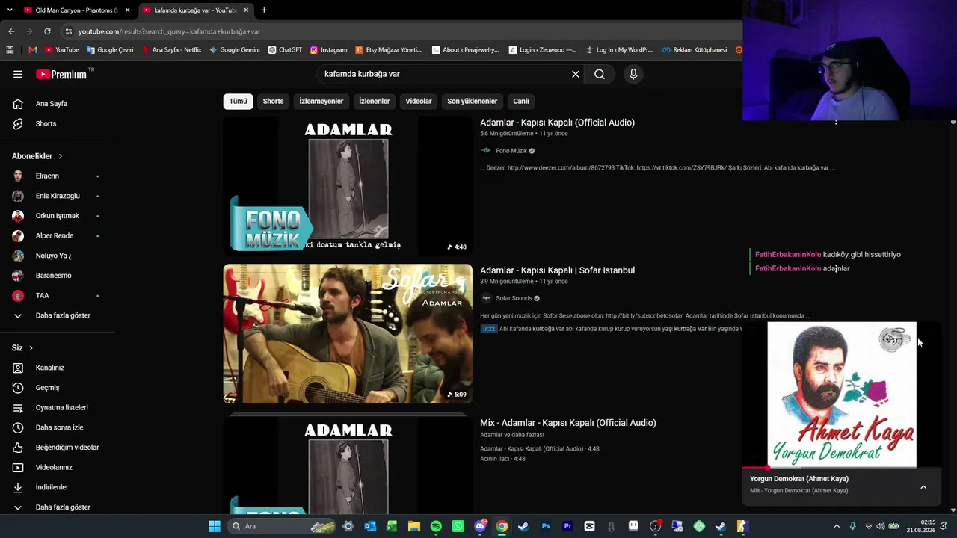Screen dimensions: 957x538
Task: Open Orkun Işıtmak subscription channel
Action: 58,216
